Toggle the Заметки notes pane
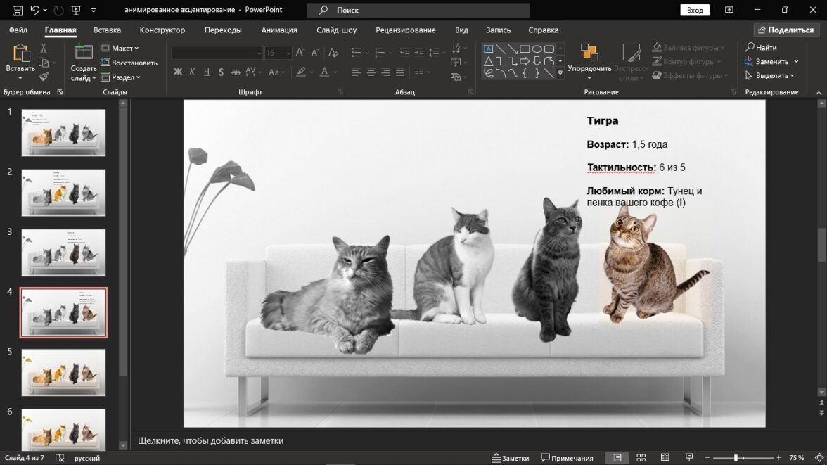The width and height of the screenshot is (827, 465). click(511, 458)
